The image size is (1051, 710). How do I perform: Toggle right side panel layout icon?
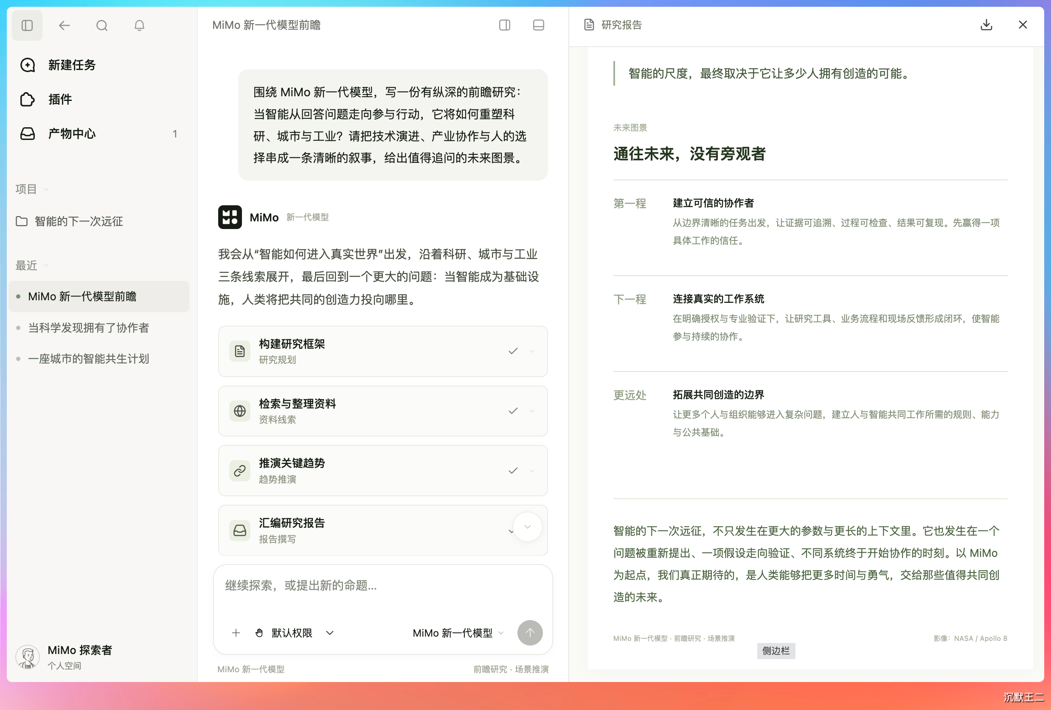click(505, 25)
